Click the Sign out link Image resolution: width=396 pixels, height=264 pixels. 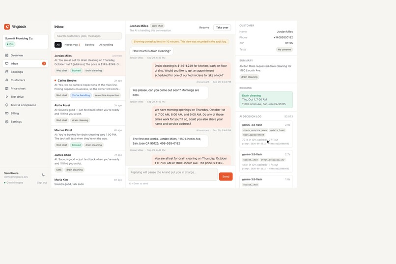(x=42, y=183)
